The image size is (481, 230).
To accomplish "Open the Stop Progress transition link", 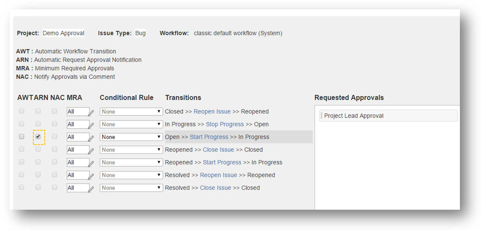I will [x=225, y=124].
